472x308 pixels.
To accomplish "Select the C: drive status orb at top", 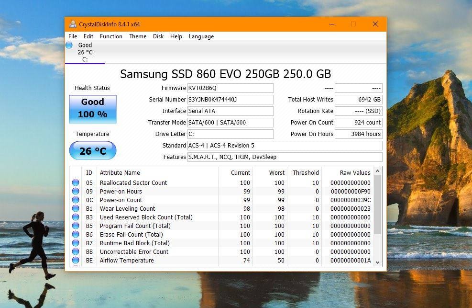I will click(69, 45).
